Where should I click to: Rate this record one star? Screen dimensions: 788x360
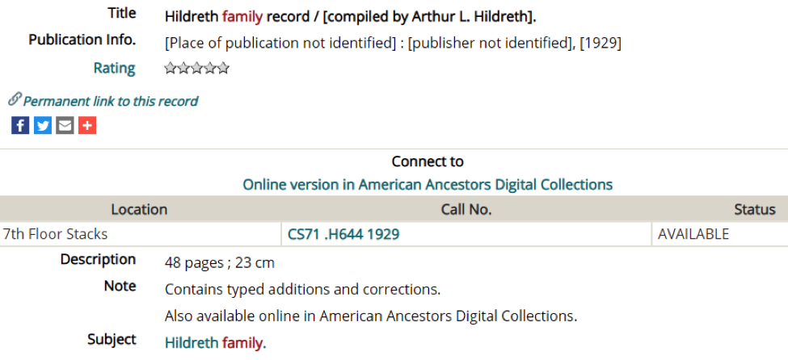click(x=171, y=69)
